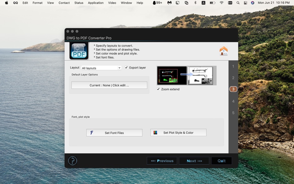Open the Format menu
Viewport: 294px width, 184px height.
pos(37,2)
